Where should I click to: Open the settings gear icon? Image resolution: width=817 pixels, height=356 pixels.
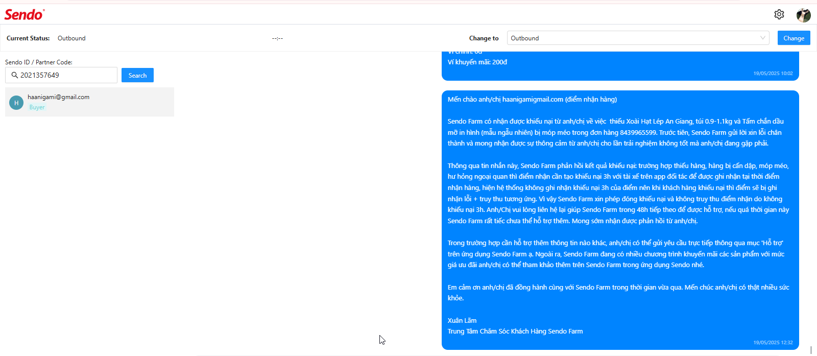tap(779, 14)
